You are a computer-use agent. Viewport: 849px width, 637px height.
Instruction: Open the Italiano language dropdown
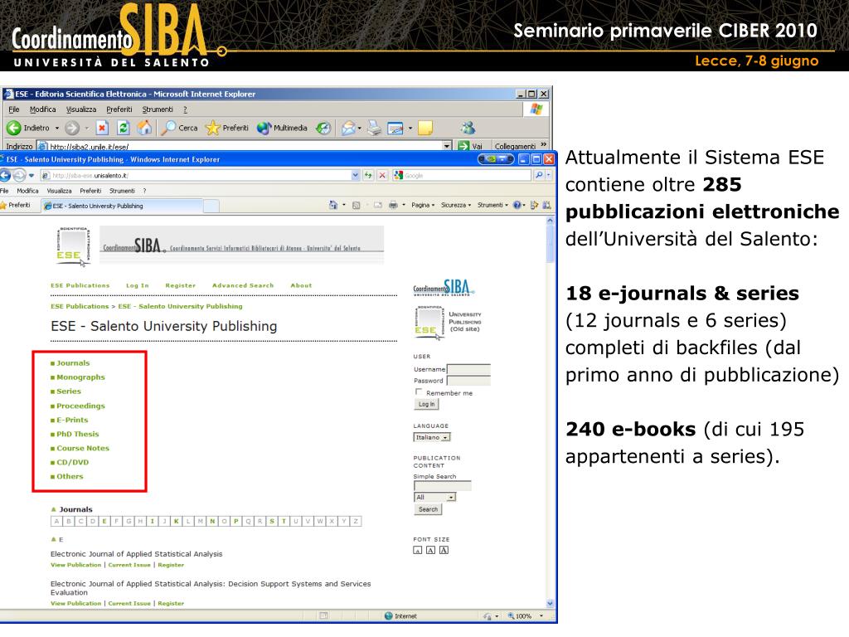click(x=432, y=437)
